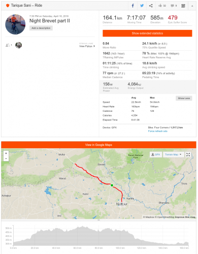This screenshot has height=254, width=198.
Task: Open the athlete profile photo
Action: click(15, 24)
